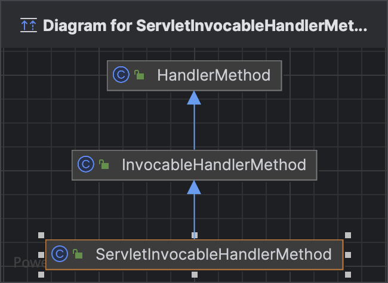Screen dimensions: 388x283
Task: Click the inheritance arrowhead pointing into InvocableHandlerMethod
Action: [x=194, y=187]
